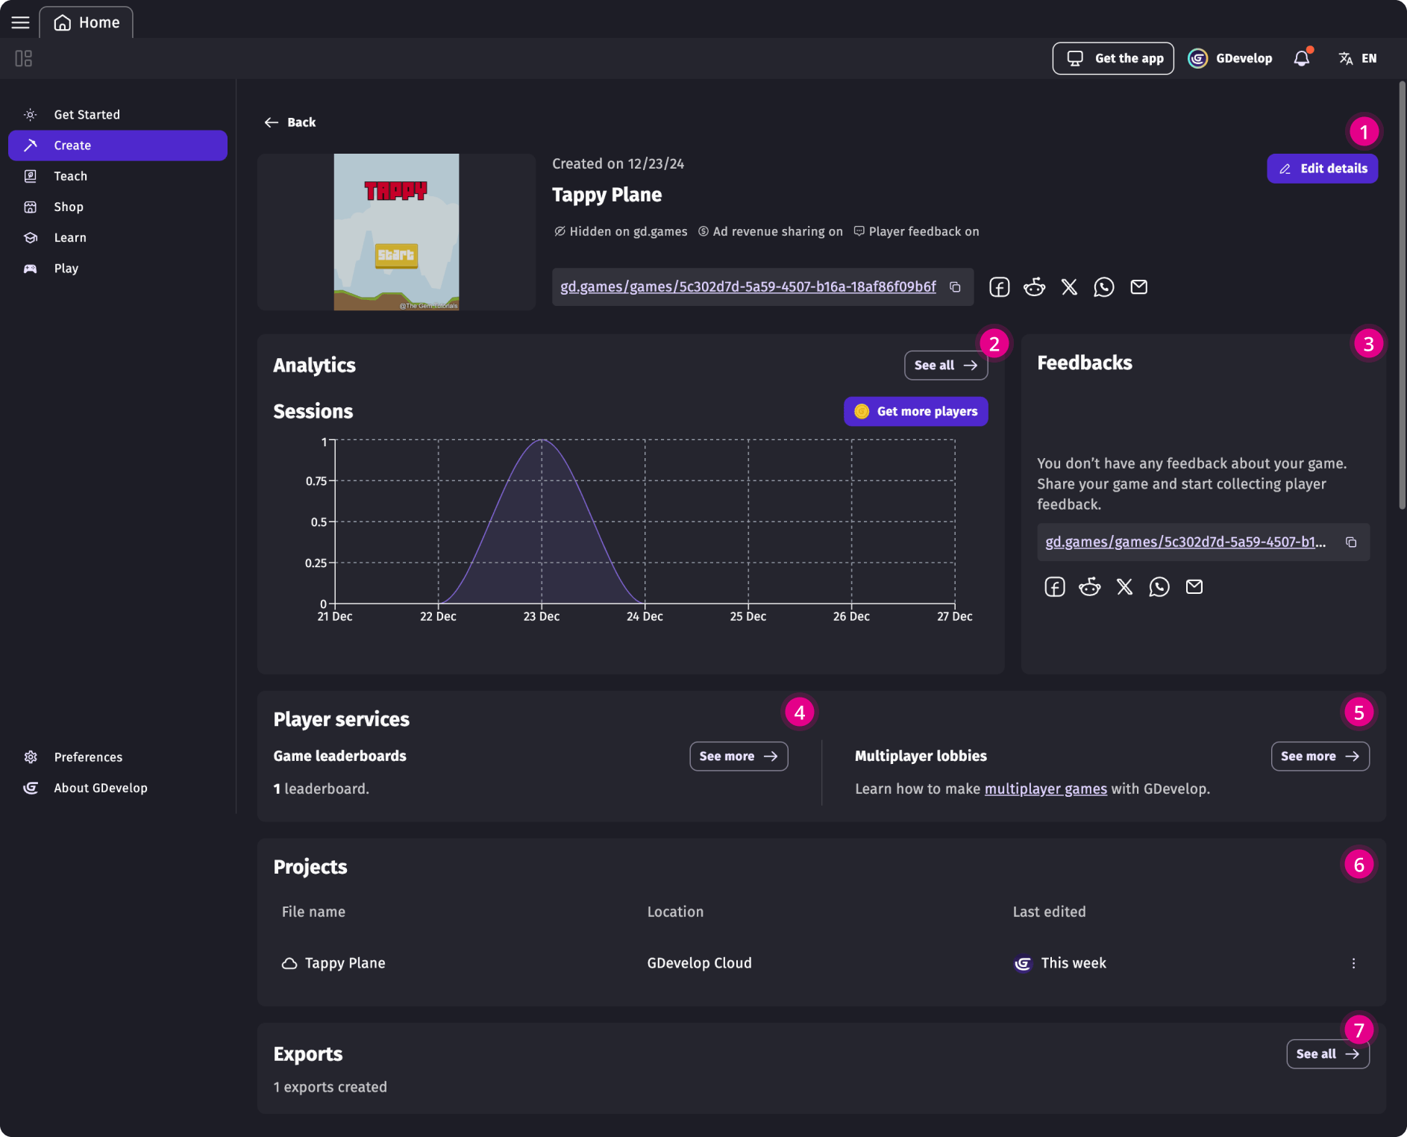This screenshot has height=1137, width=1407.
Task: Open Shop from the sidebar
Action: coord(68,207)
